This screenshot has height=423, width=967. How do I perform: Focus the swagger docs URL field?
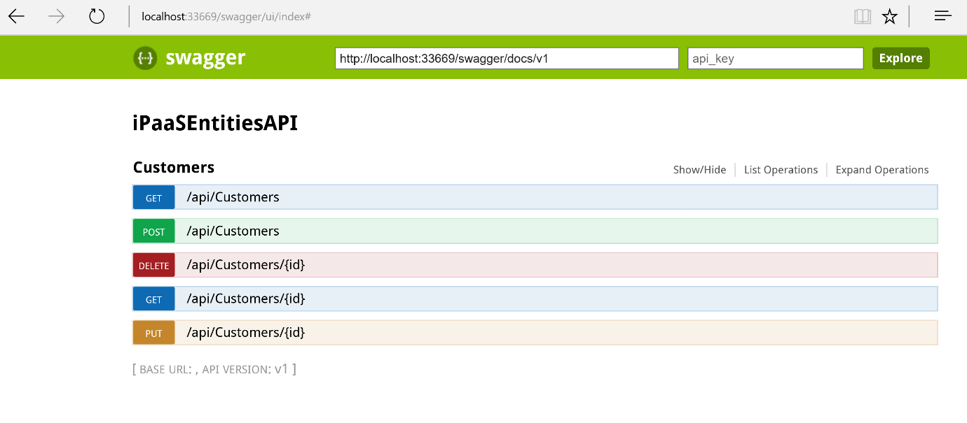click(x=507, y=58)
